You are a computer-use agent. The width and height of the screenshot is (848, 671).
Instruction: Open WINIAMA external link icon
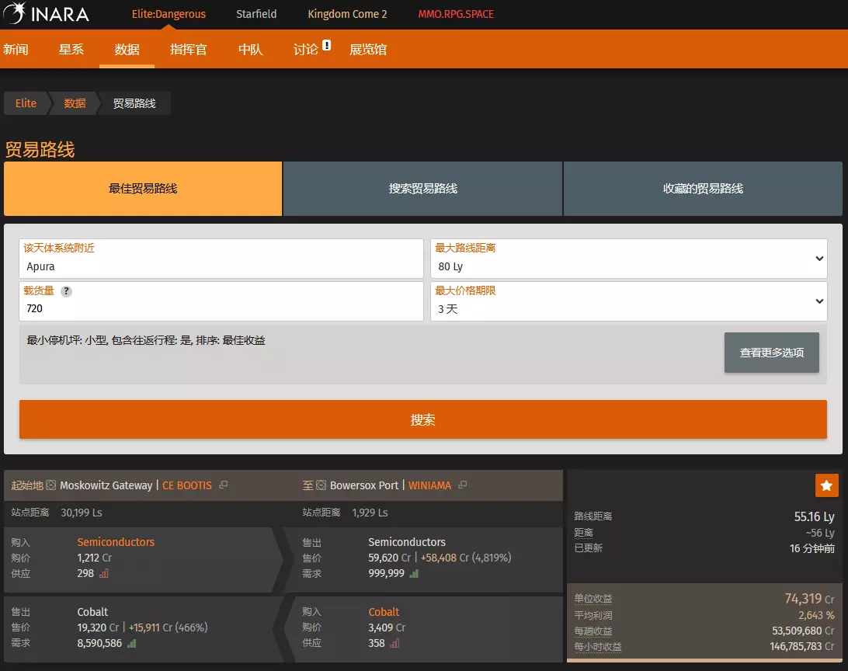click(462, 485)
